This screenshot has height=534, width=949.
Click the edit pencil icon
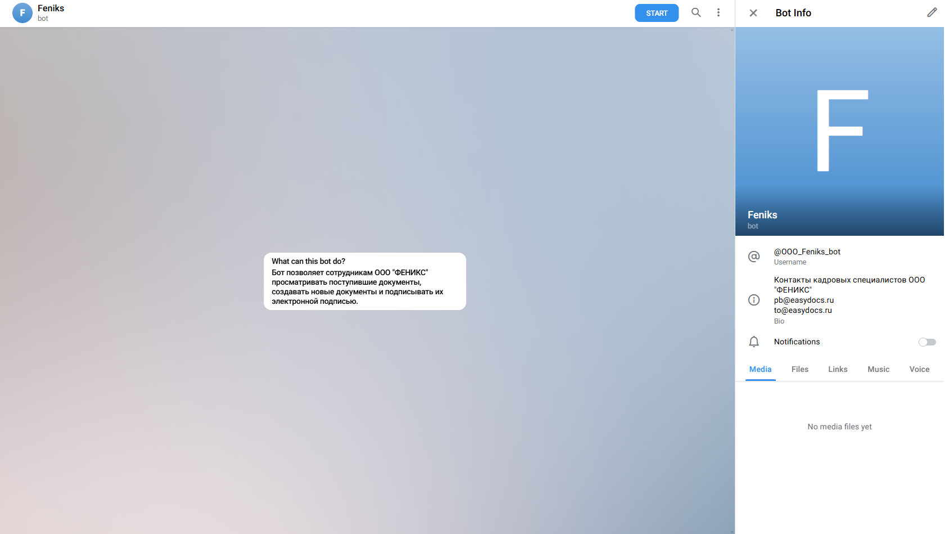point(932,12)
